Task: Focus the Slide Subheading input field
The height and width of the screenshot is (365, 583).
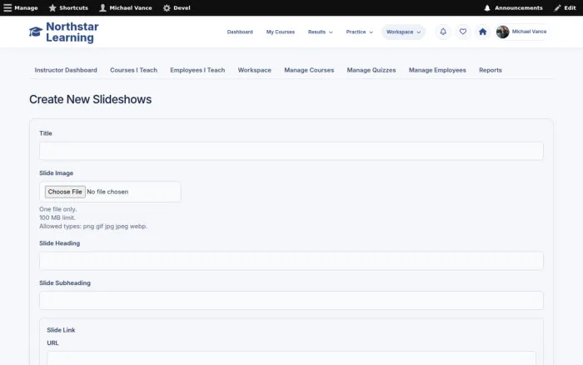Action: (291, 301)
